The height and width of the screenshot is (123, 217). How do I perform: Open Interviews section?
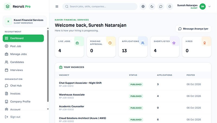tap(23, 70)
